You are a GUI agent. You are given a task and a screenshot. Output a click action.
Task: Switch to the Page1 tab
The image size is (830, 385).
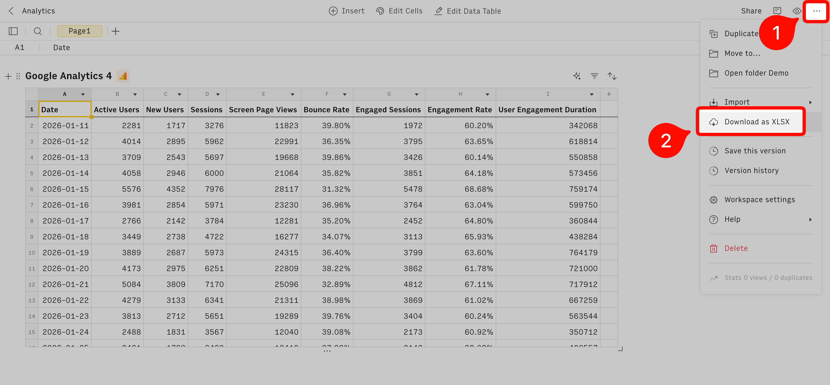[79, 31]
